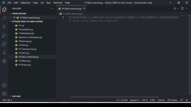Open the Search view icon

[x=4, y=18]
